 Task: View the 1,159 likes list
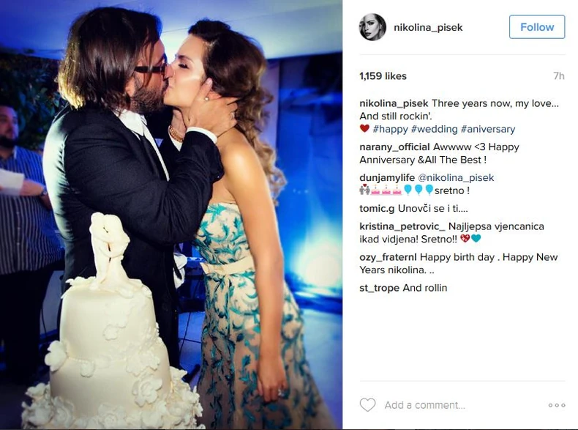pyautogui.click(x=383, y=76)
